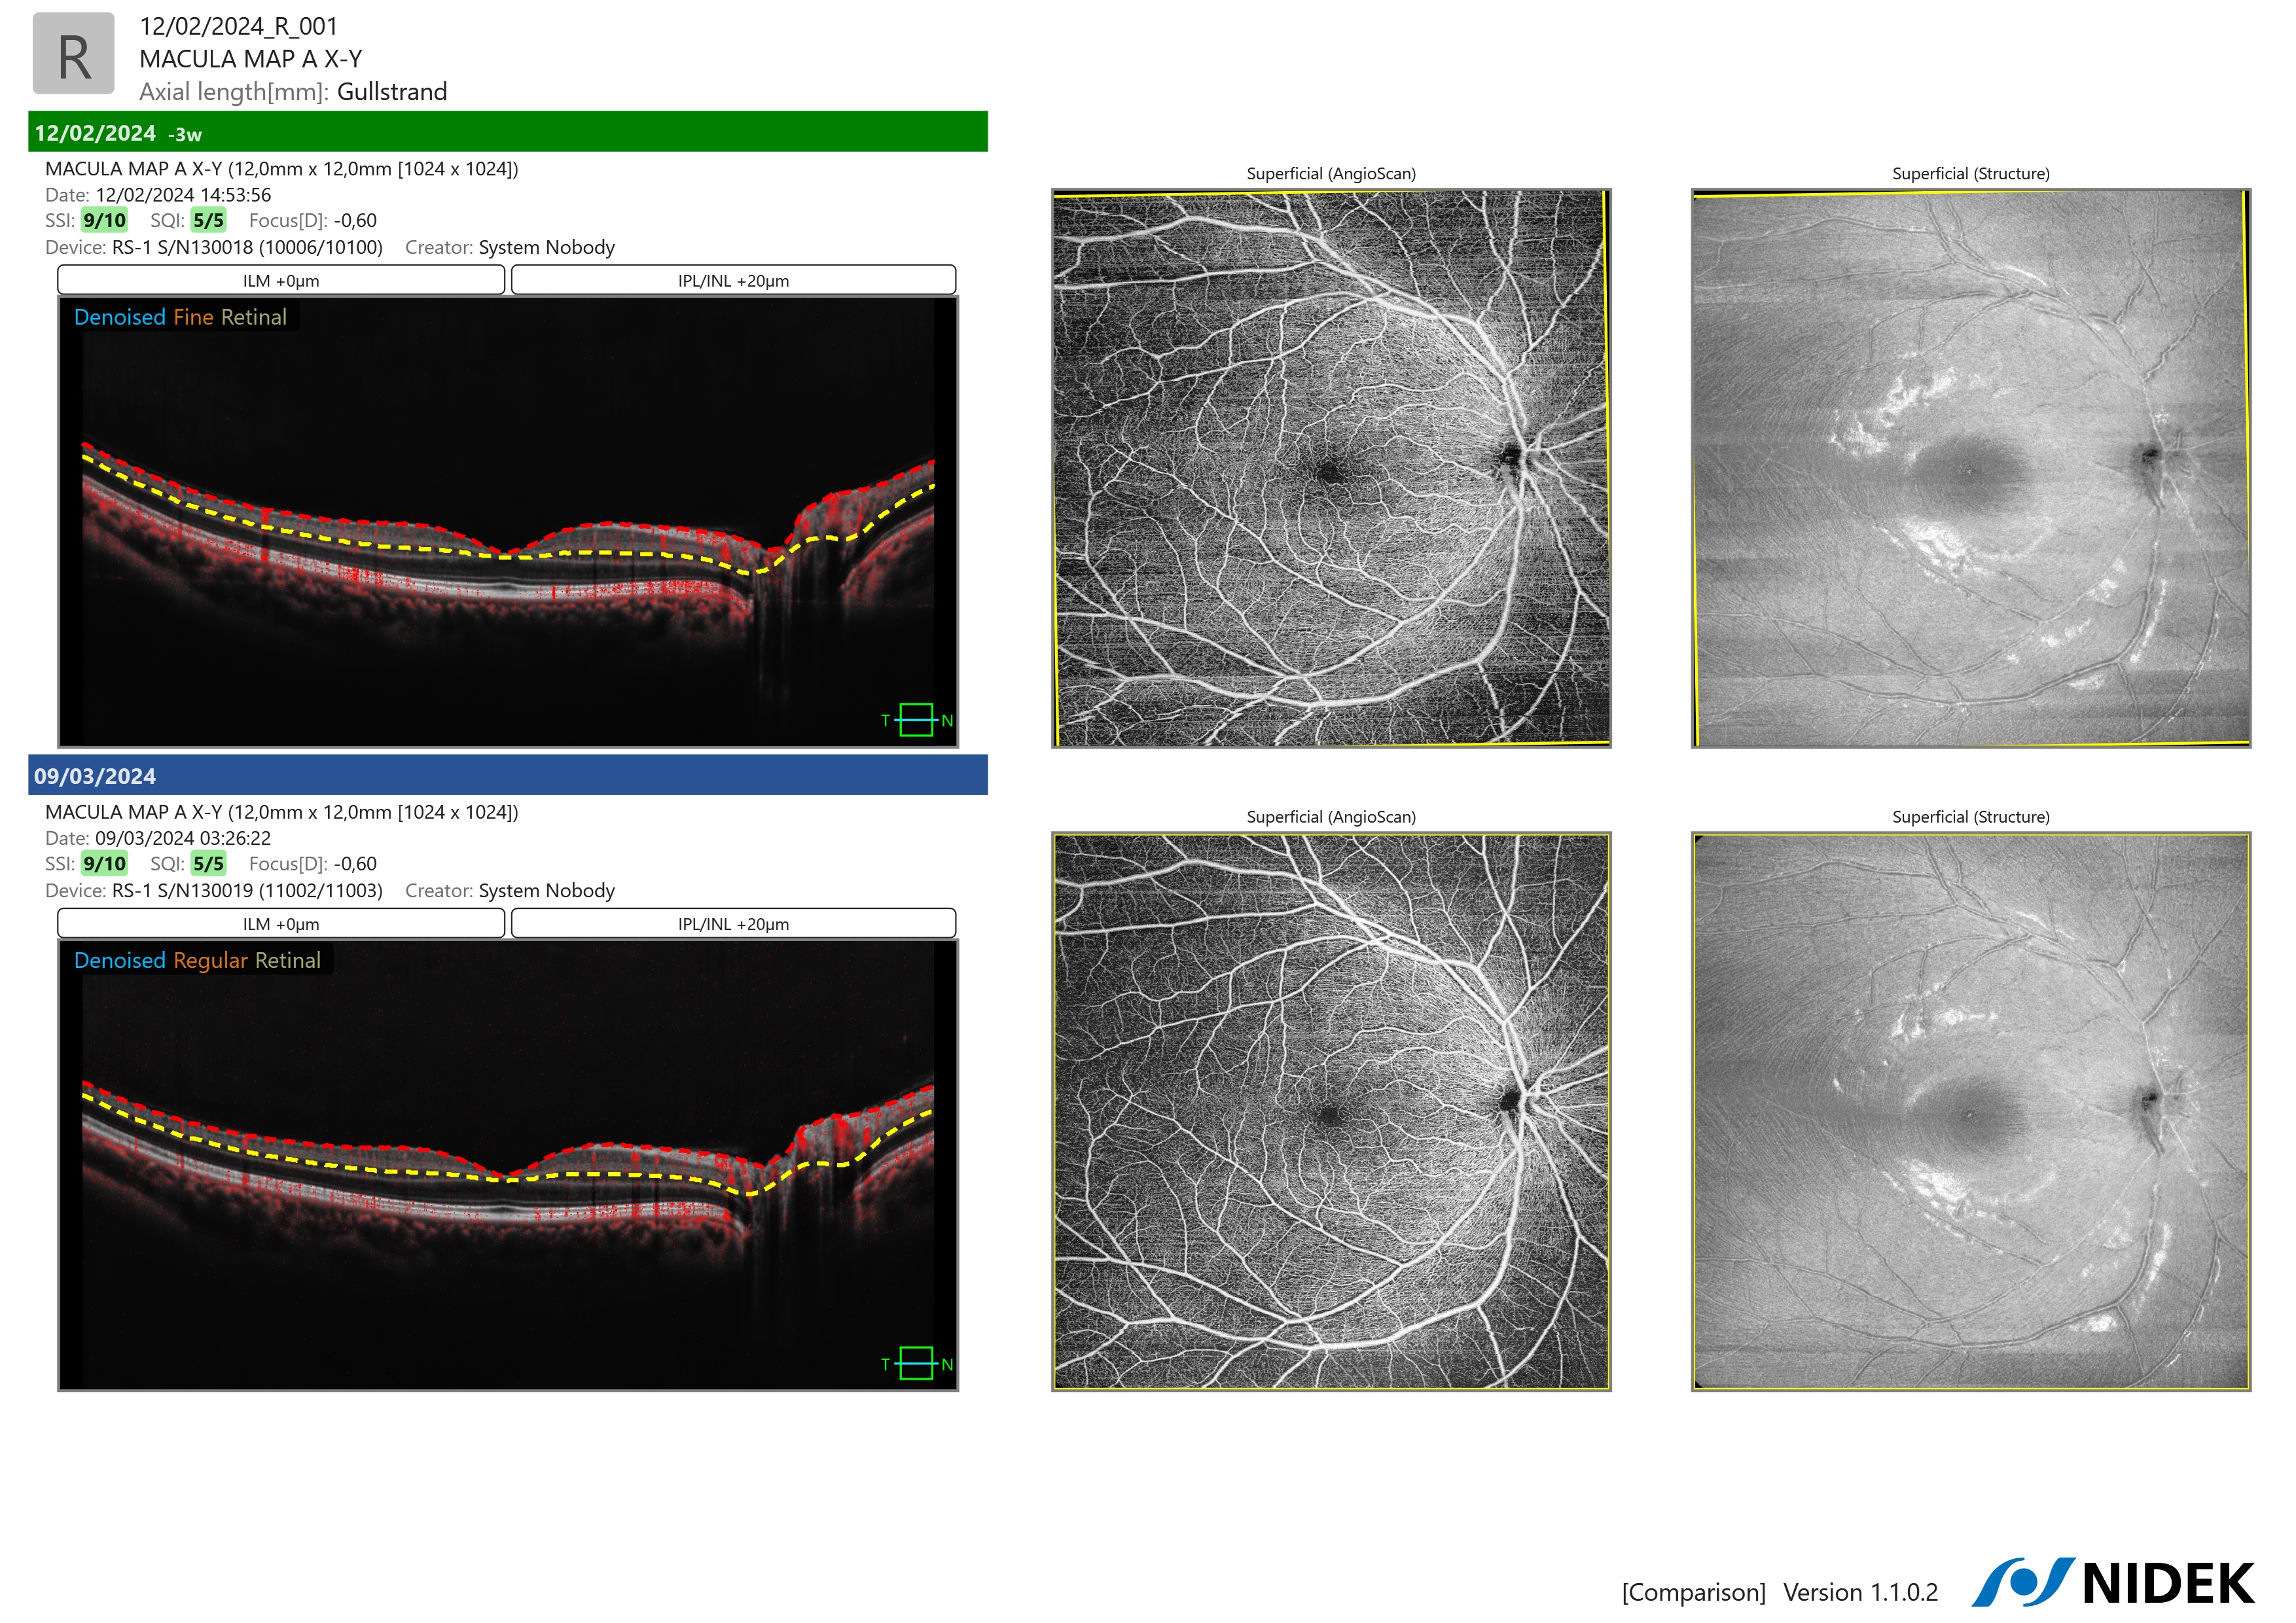This screenshot has width=2296, height=1623.
Task: Click the 'Denoised Regular Retinal' label
Action: point(197,960)
